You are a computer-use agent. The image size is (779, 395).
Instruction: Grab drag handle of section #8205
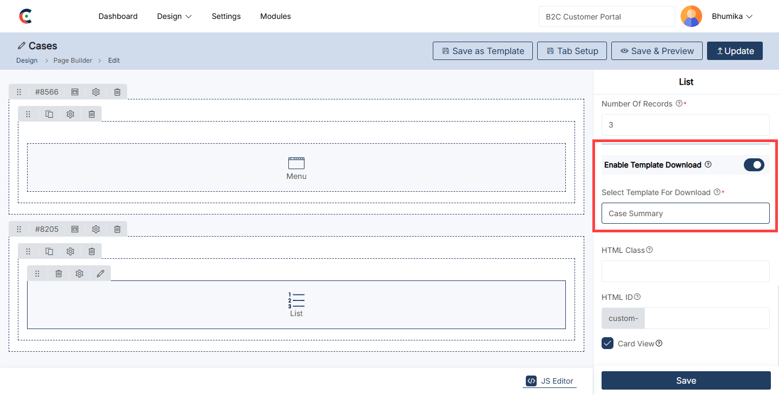click(x=19, y=229)
